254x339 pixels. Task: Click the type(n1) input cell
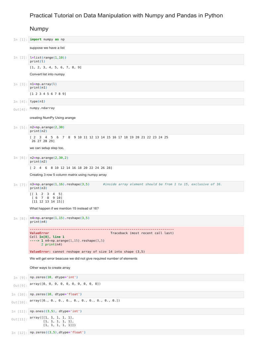coord(136,101)
